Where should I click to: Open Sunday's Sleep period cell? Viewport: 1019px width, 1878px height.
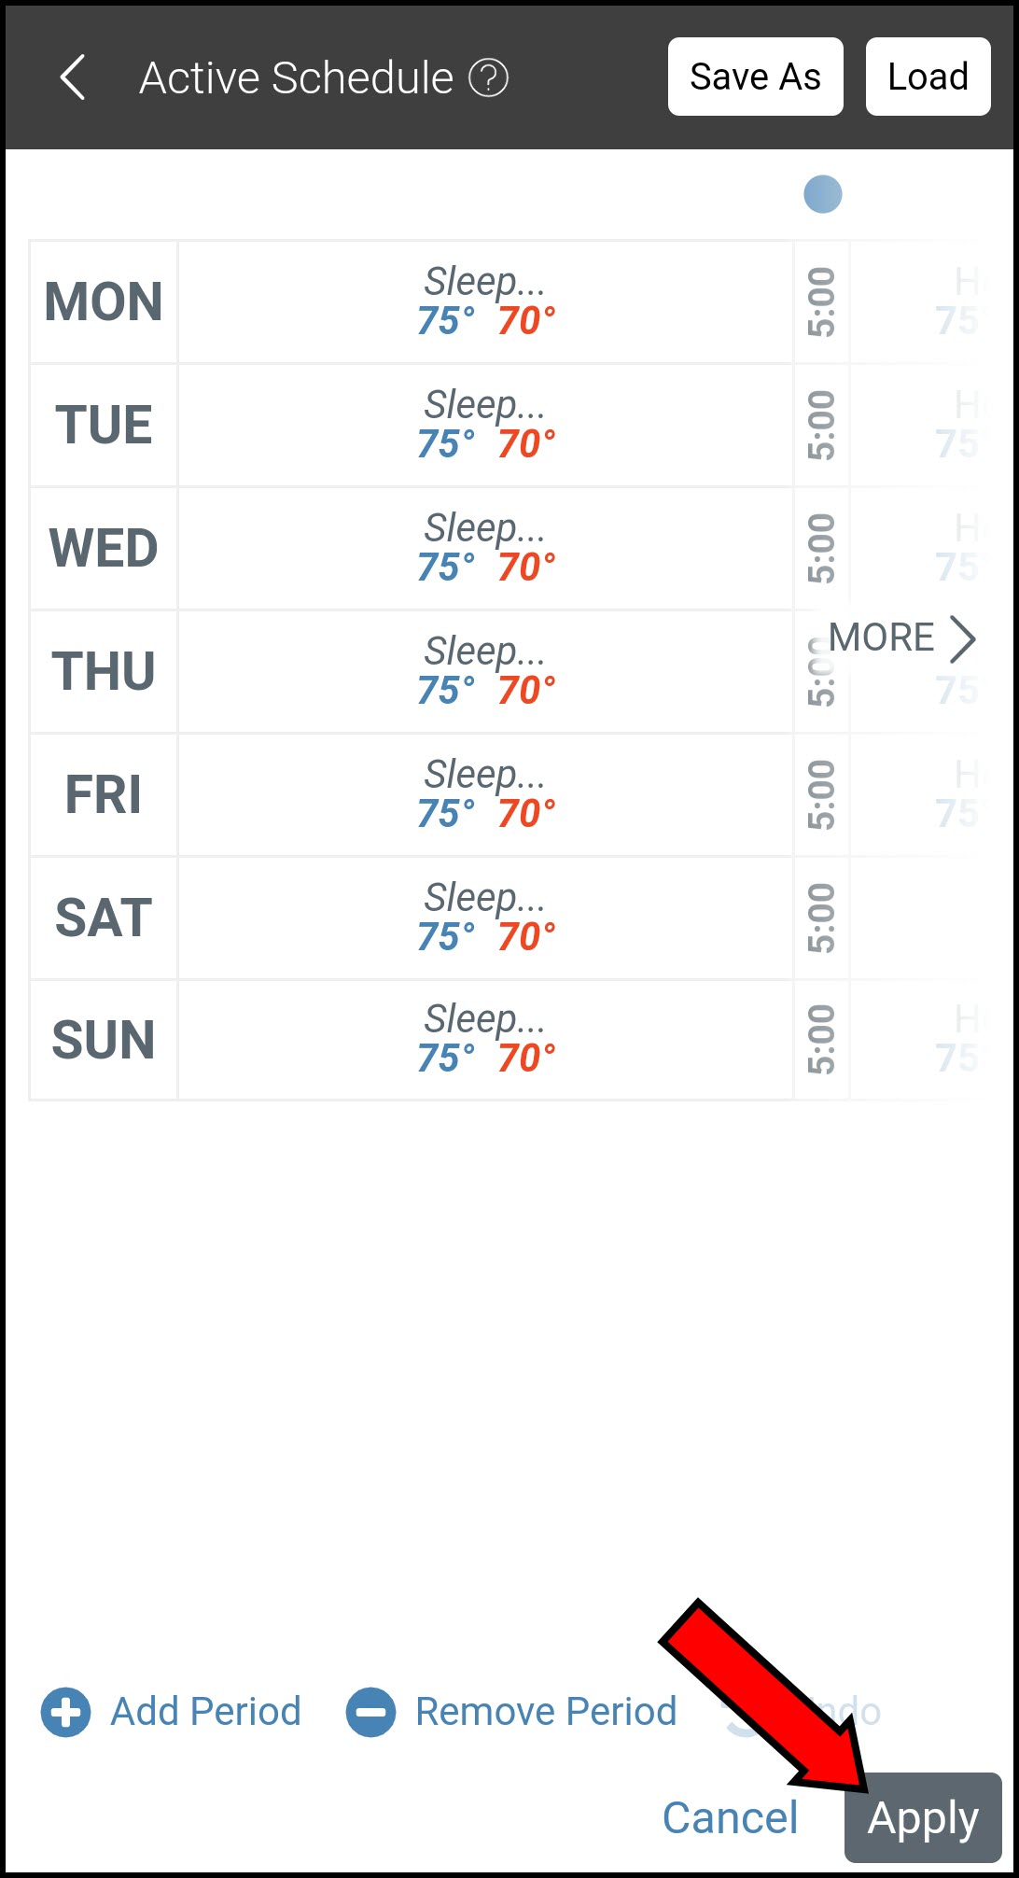(x=485, y=1040)
